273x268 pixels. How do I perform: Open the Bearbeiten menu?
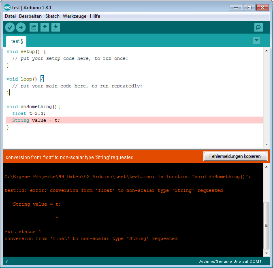point(30,16)
